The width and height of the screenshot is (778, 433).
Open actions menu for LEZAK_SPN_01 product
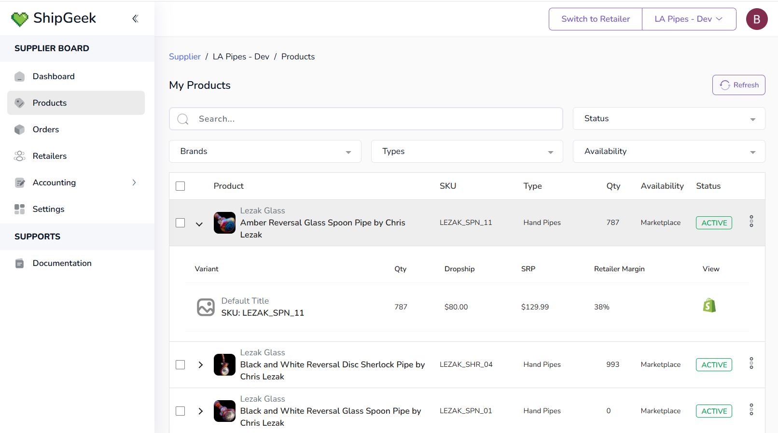tap(751, 410)
